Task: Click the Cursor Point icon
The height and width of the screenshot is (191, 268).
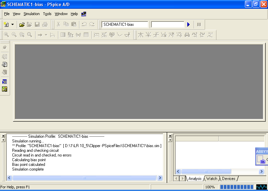Action: tap(179, 35)
